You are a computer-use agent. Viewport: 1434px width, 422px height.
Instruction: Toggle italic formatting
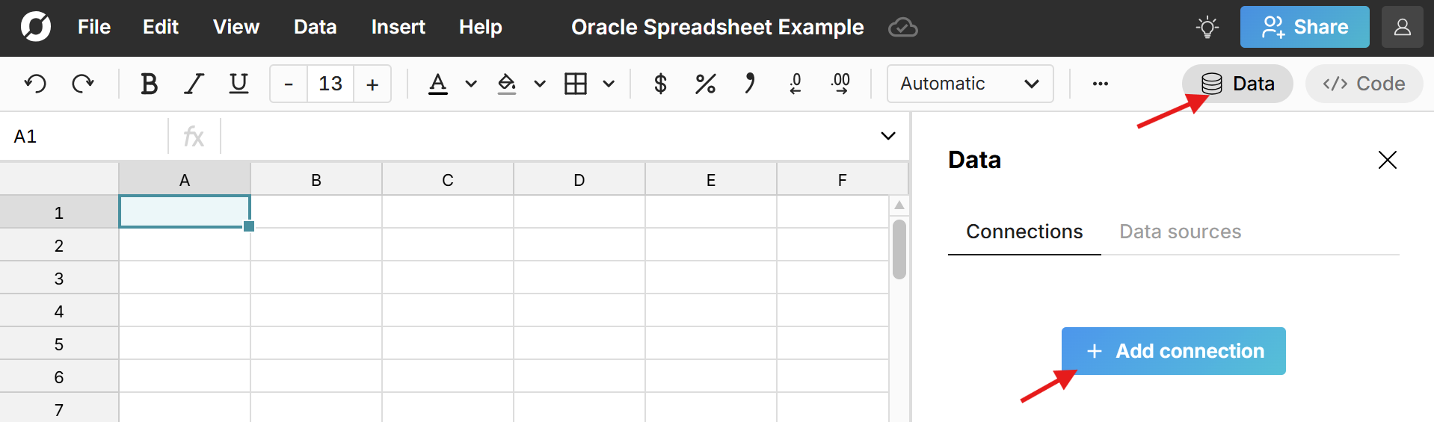point(194,84)
